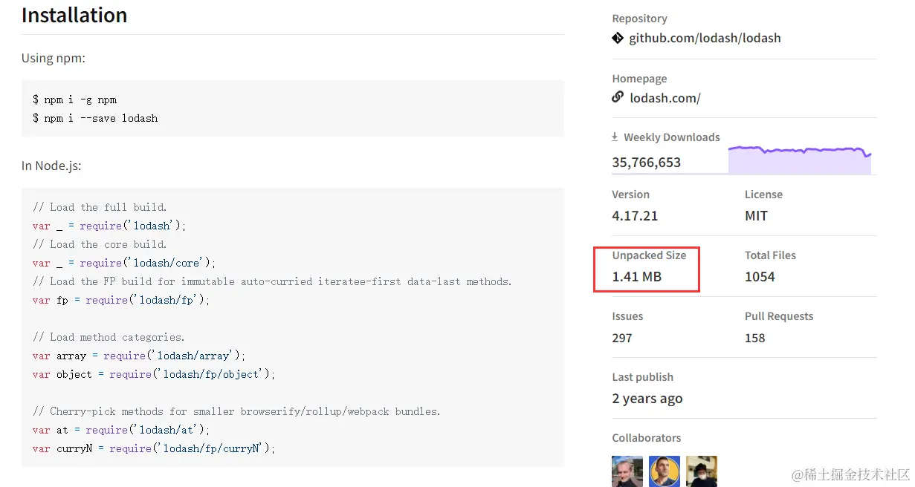This screenshot has height=487, width=915.
Task: Click the line var _ = require('lodash');
Action: click(109, 226)
